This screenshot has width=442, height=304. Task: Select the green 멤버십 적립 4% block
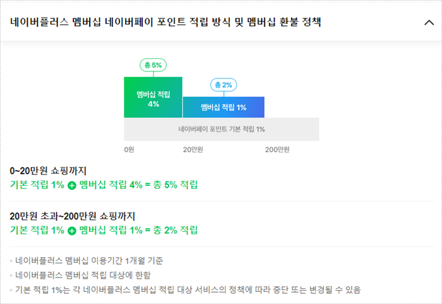click(x=153, y=97)
